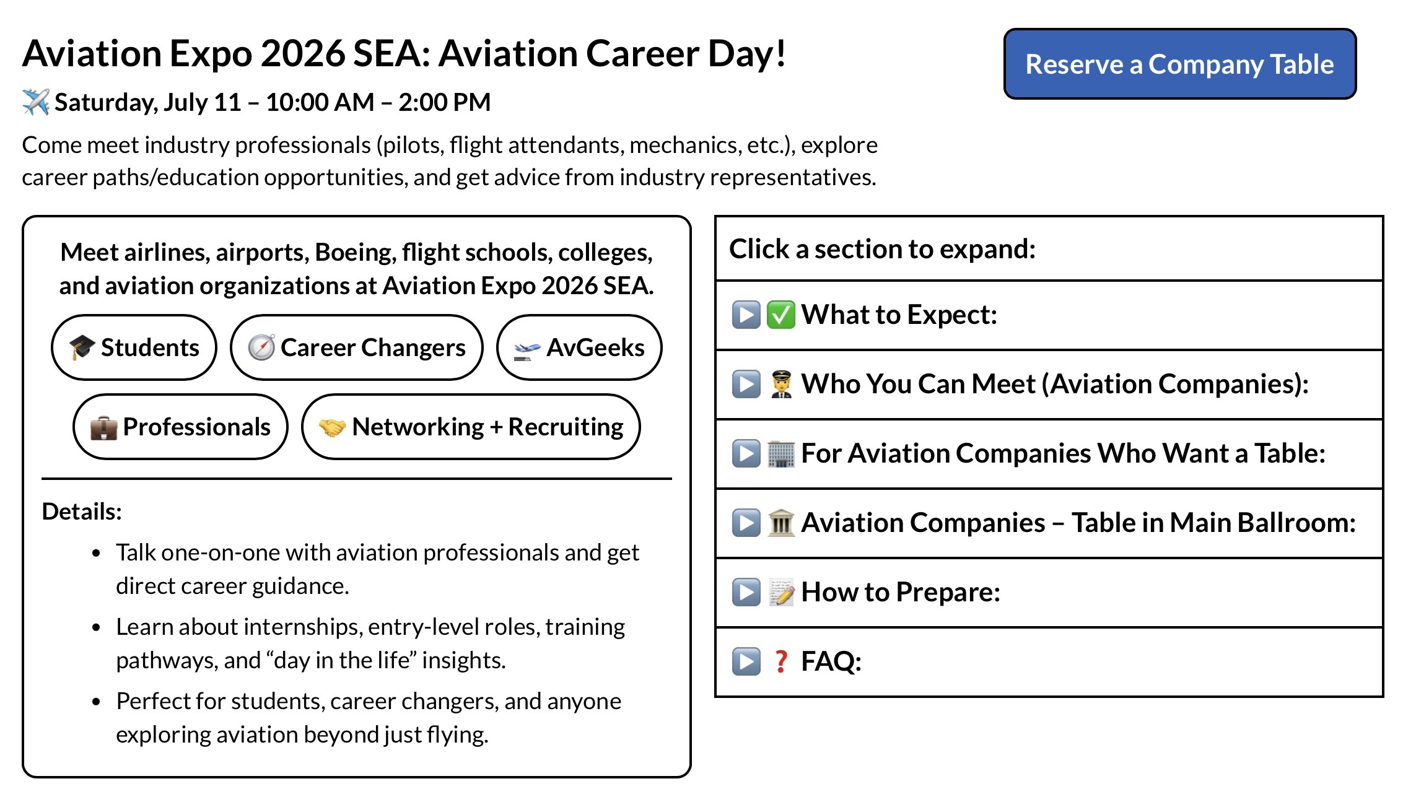Click the Aviation Career Day page heading
Screen dimensions: 1403x802
click(404, 53)
